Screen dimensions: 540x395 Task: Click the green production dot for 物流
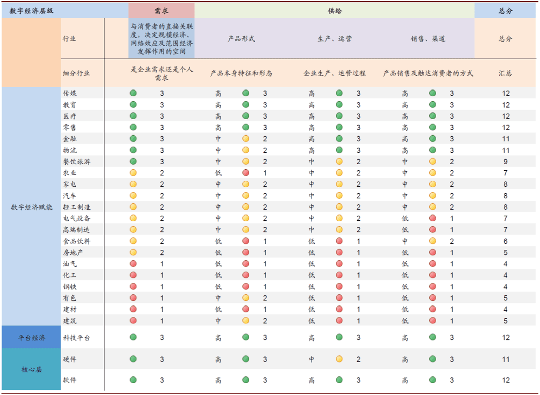tap(339, 150)
